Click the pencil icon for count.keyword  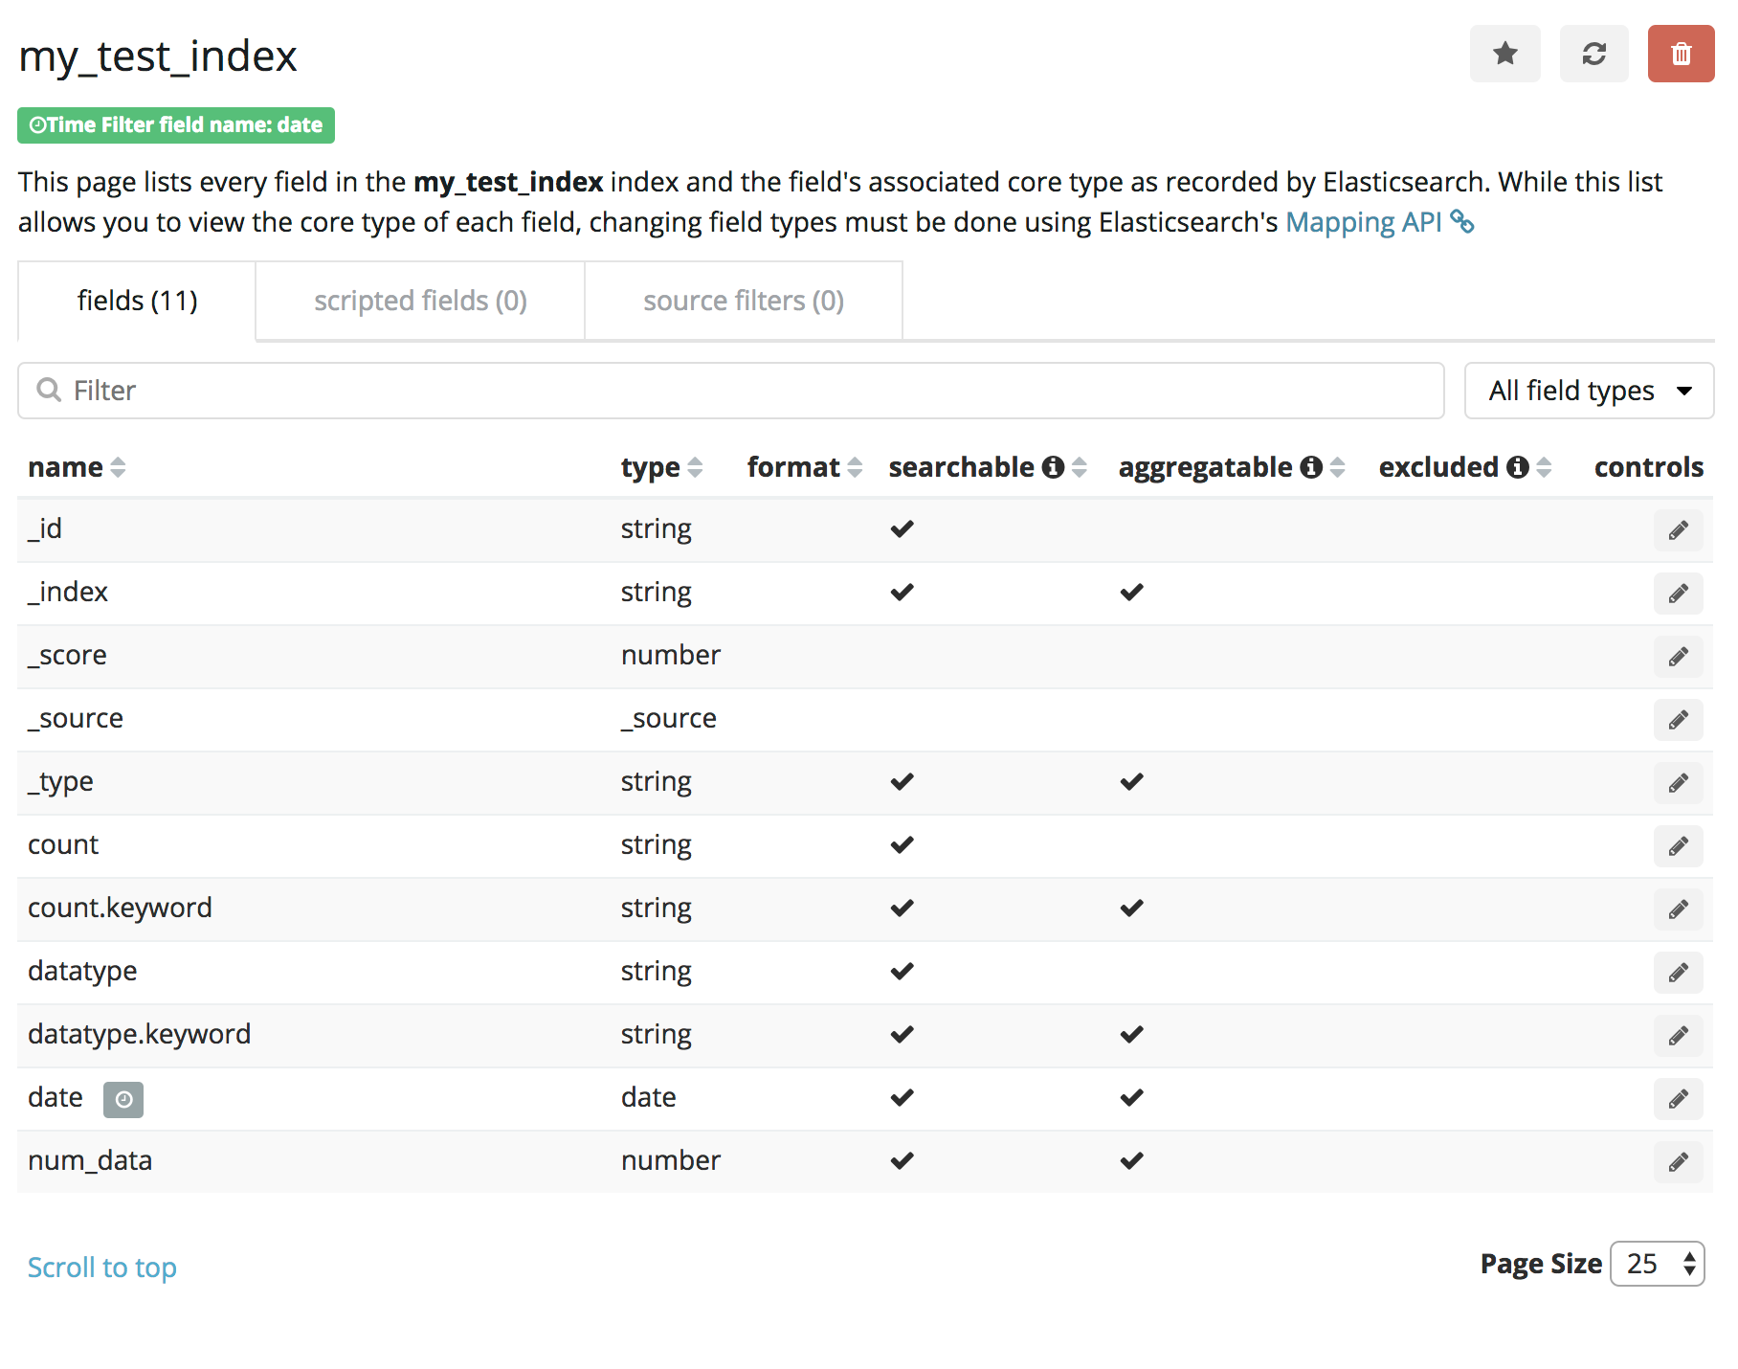(1678, 909)
